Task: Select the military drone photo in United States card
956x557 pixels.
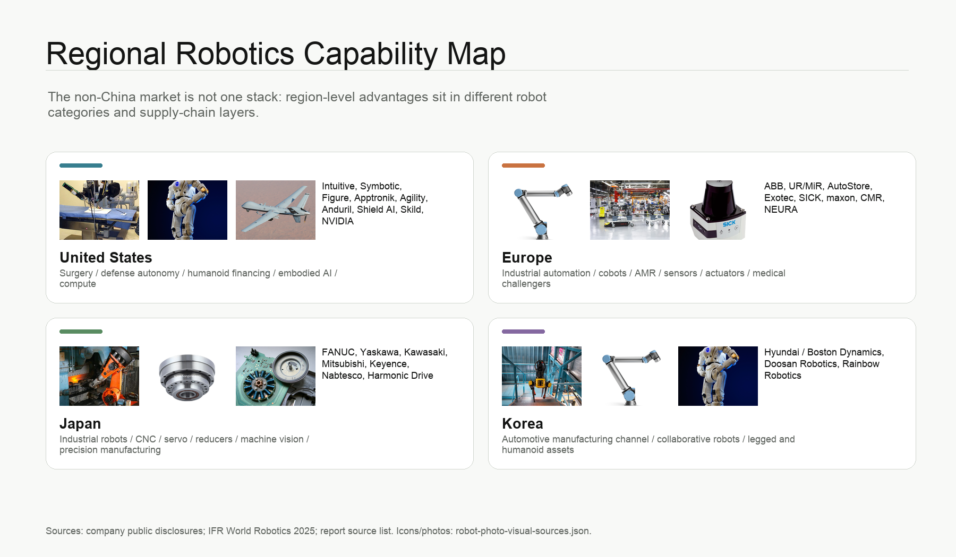Action: click(276, 210)
